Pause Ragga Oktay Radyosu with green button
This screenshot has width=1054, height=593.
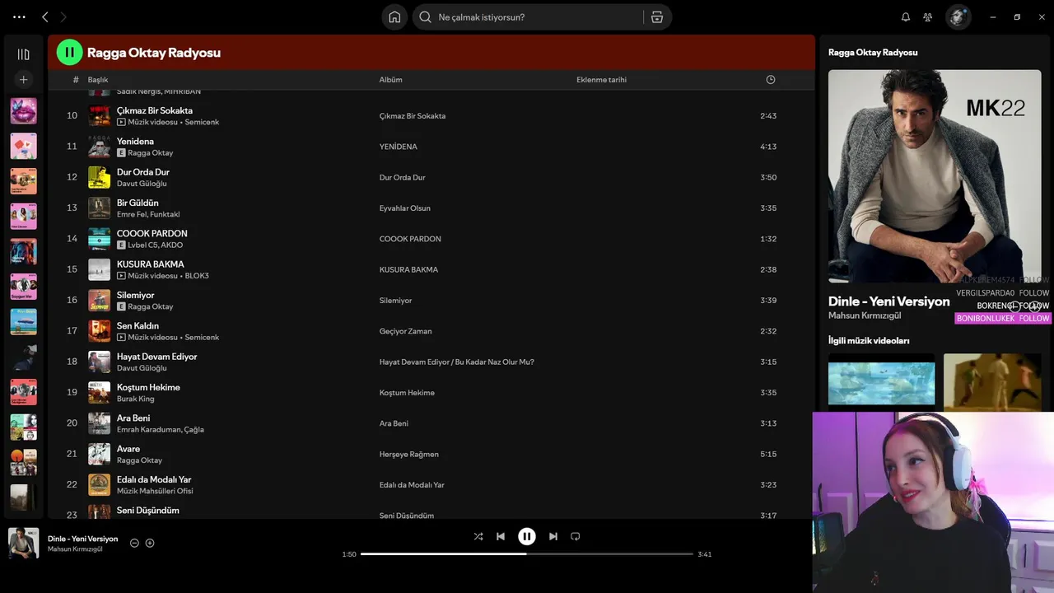tap(69, 52)
